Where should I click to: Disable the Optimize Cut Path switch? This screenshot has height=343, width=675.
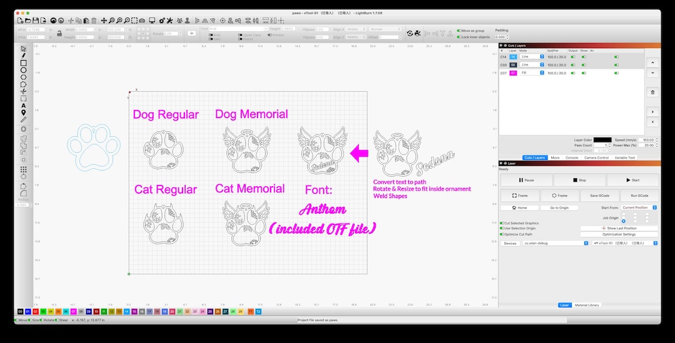[x=501, y=234]
